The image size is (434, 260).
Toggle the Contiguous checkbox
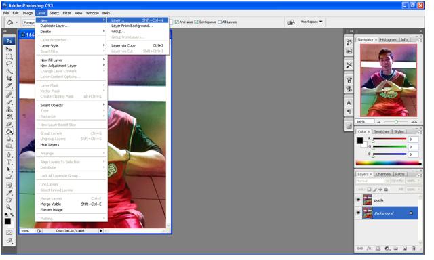(196, 22)
